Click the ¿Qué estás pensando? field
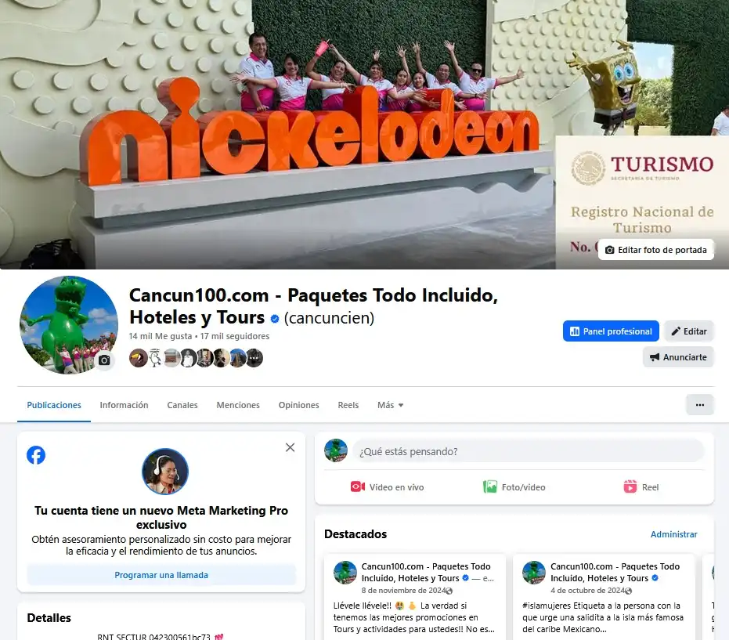This screenshot has height=640, width=729. tap(528, 452)
